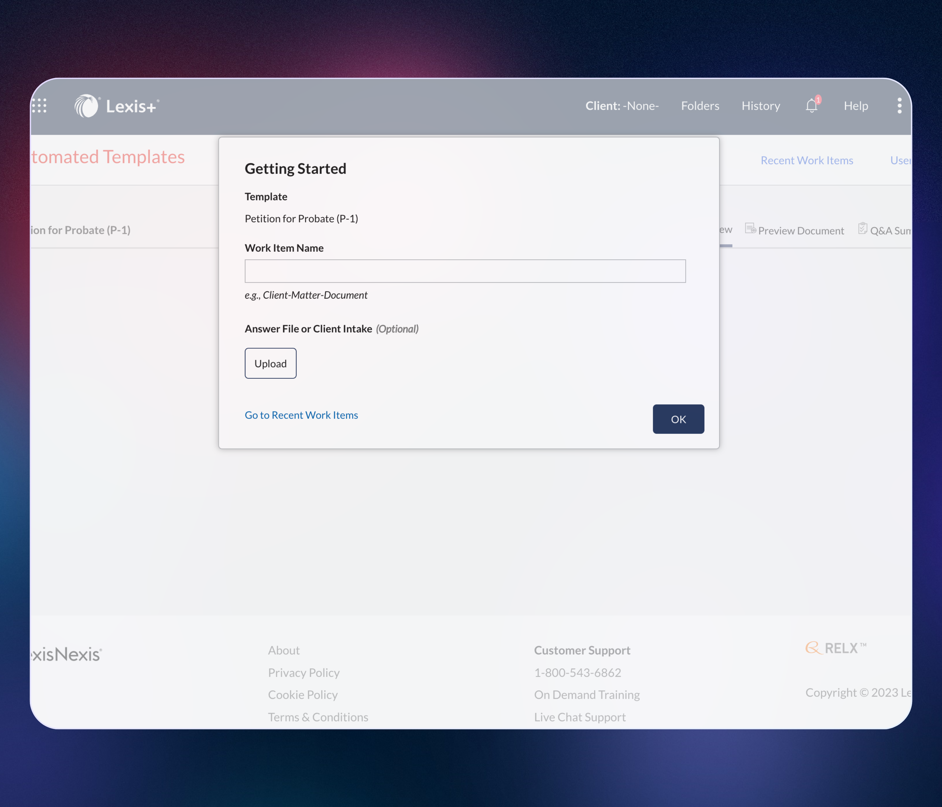This screenshot has height=807, width=942.
Task: Open Live Chat Support link
Action: click(x=580, y=717)
